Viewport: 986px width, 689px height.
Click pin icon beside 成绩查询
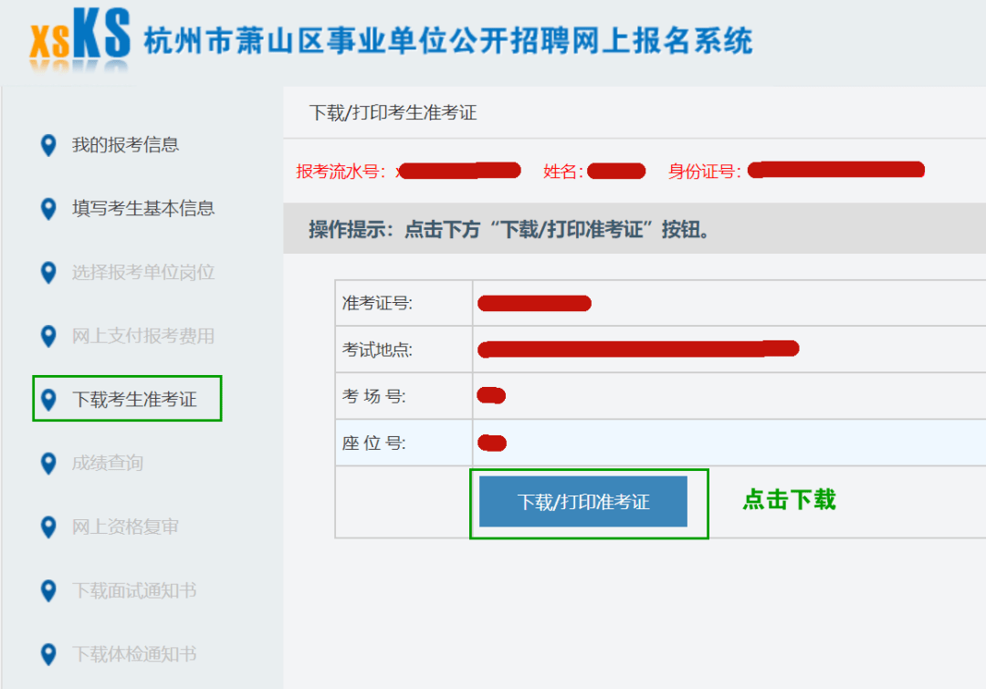tap(48, 464)
